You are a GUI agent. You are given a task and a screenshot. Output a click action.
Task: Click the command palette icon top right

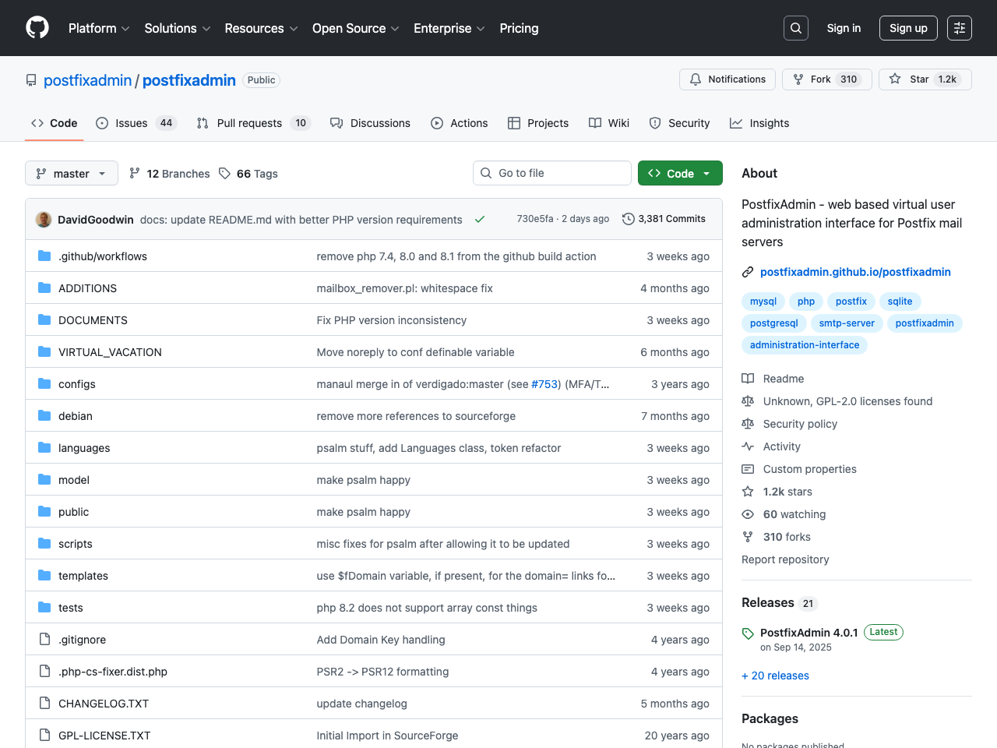pyautogui.click(x=959, y=27)
